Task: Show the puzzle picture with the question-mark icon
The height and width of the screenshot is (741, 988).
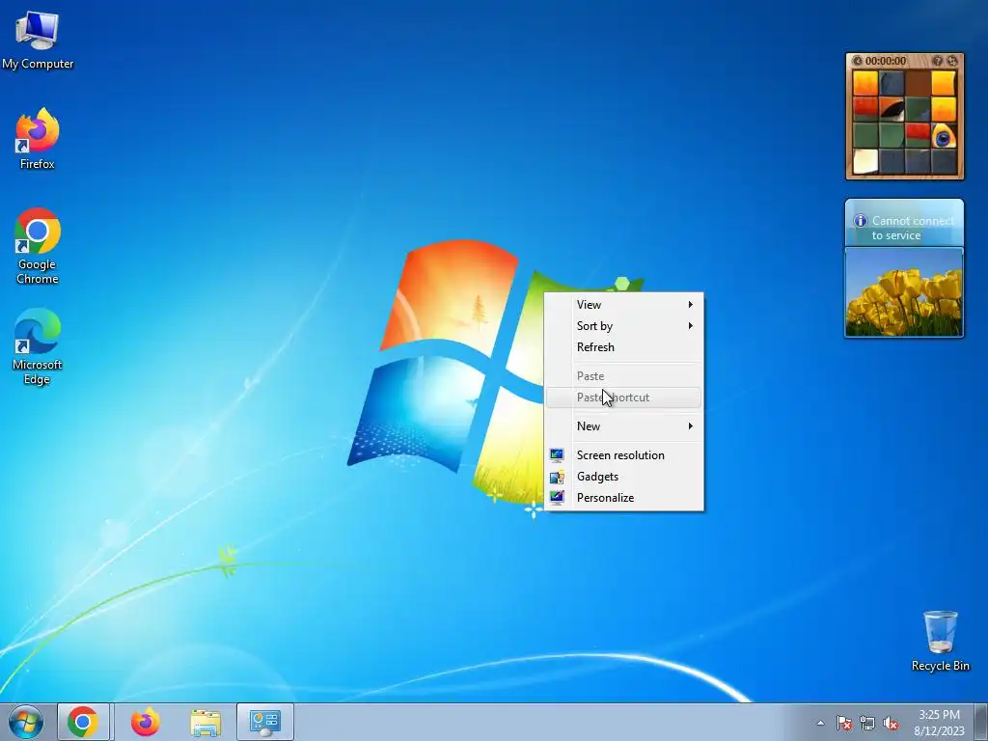Action: [x=938, y=61]
